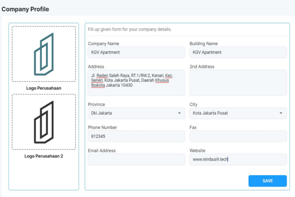Focus the empty Fax input field
The height and width of the screenshot is (197, 295).
tap(238, 136)
